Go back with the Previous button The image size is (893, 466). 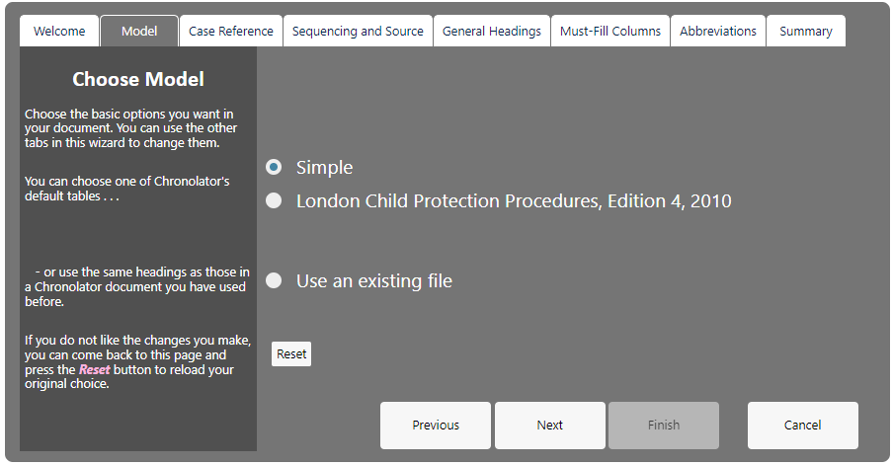pos(435,426)
